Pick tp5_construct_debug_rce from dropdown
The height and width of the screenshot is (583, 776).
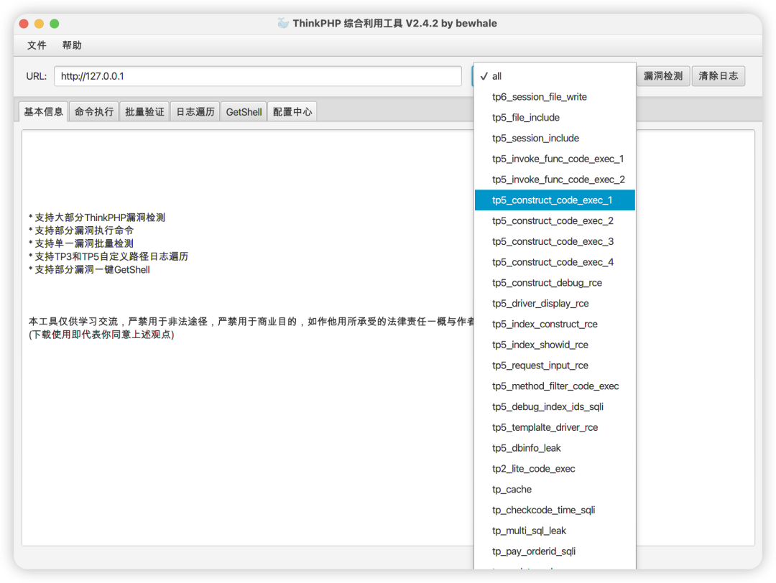[x=555, y=283]
